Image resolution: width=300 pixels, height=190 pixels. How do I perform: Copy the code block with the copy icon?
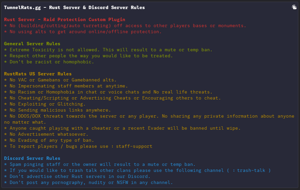coord(294,7)
